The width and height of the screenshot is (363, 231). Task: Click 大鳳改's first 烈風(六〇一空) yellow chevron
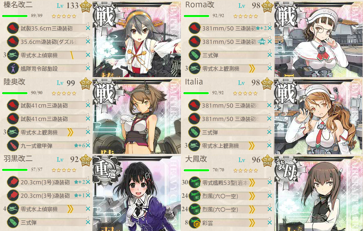tap(251, 196)
